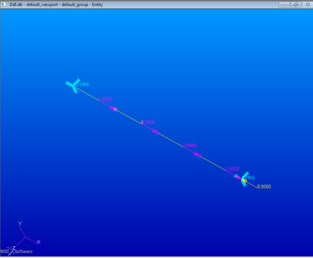
Task: Minimize the Dz8.db viewport window
Action: [x=284, y=5]
